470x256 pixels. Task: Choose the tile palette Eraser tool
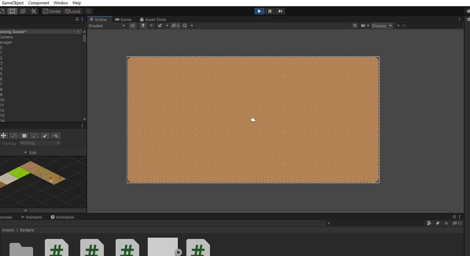point(45,136)
